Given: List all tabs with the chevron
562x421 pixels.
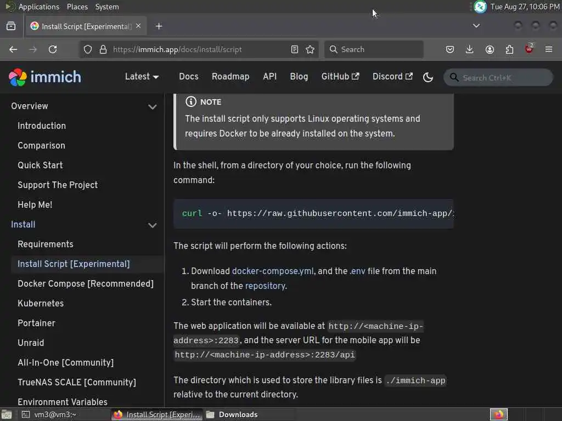Looking at the screenshot, I should tap(476, 26).
